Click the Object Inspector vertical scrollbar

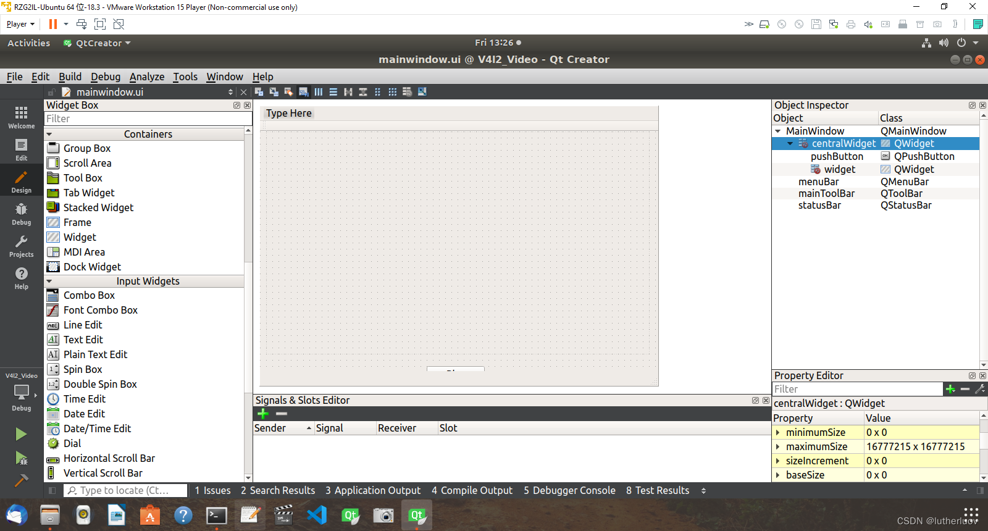coord(983,240)
